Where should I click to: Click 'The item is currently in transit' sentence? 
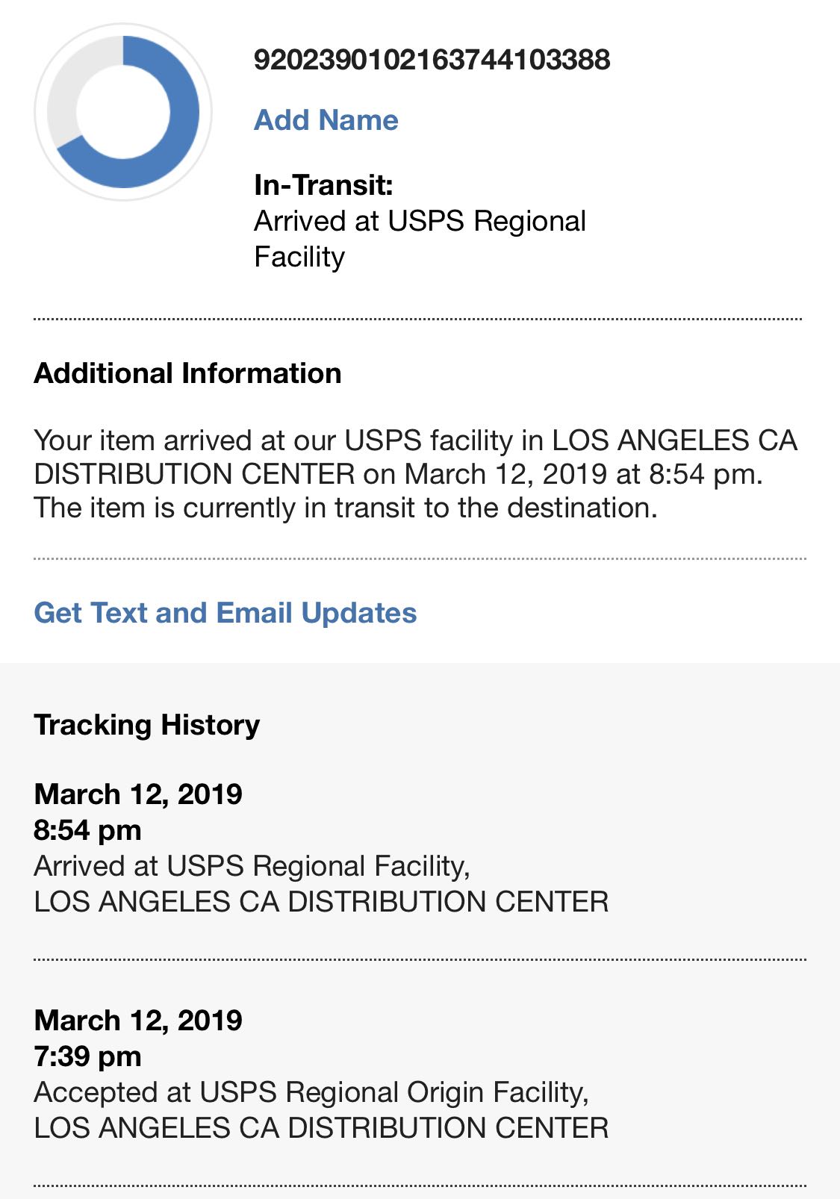coord(345,508)
